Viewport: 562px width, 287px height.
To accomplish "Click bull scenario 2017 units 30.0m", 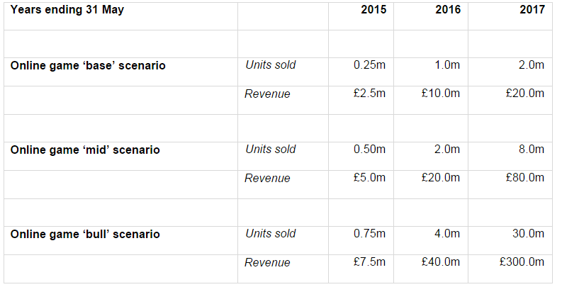I will click(x=528, y=233).
